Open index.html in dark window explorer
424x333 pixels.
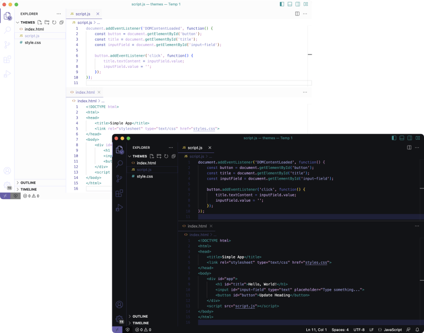(153, 163)
